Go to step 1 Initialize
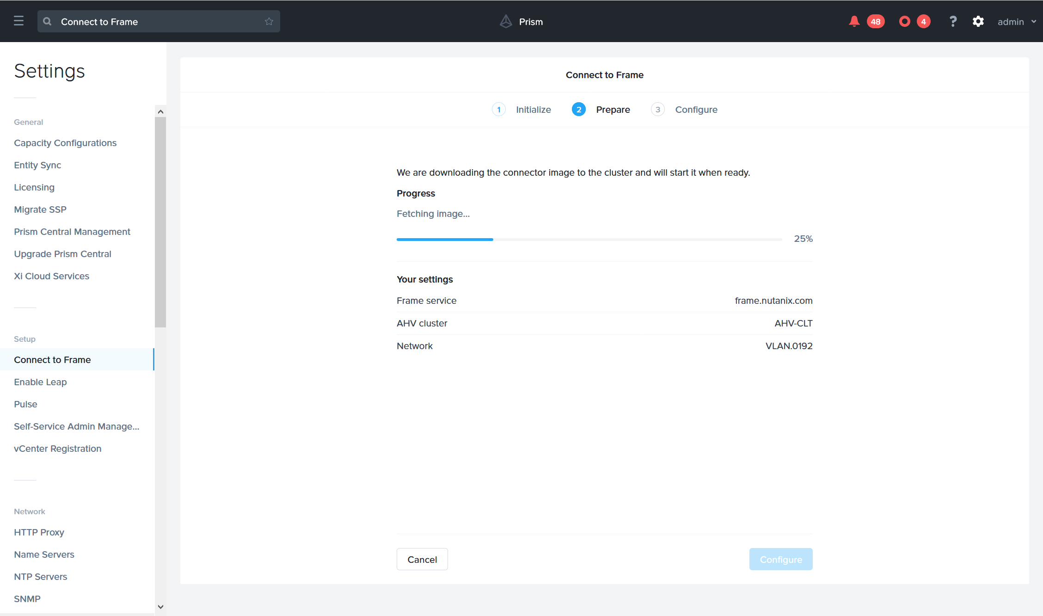The image size is (1043, 616). coord(521,110)
